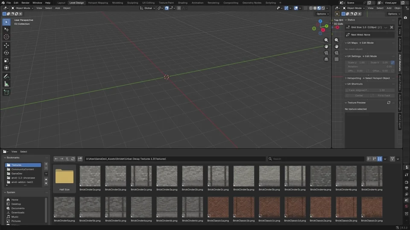Toggle the link for Scale U and V

(392, 63)
